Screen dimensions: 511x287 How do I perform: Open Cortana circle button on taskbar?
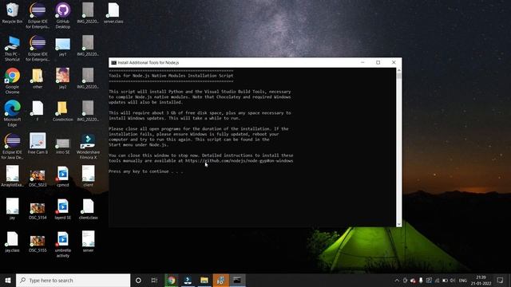138,280
